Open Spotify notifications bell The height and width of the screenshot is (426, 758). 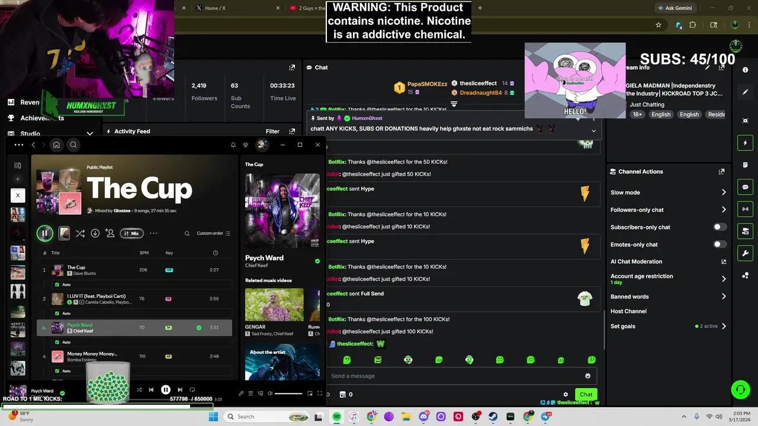(233, 144)
